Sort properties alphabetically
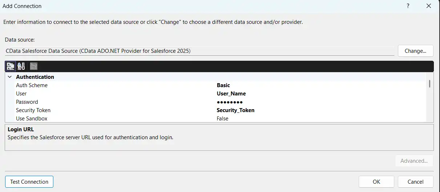Screen dimensions: 440x192 tap(21, 66)
